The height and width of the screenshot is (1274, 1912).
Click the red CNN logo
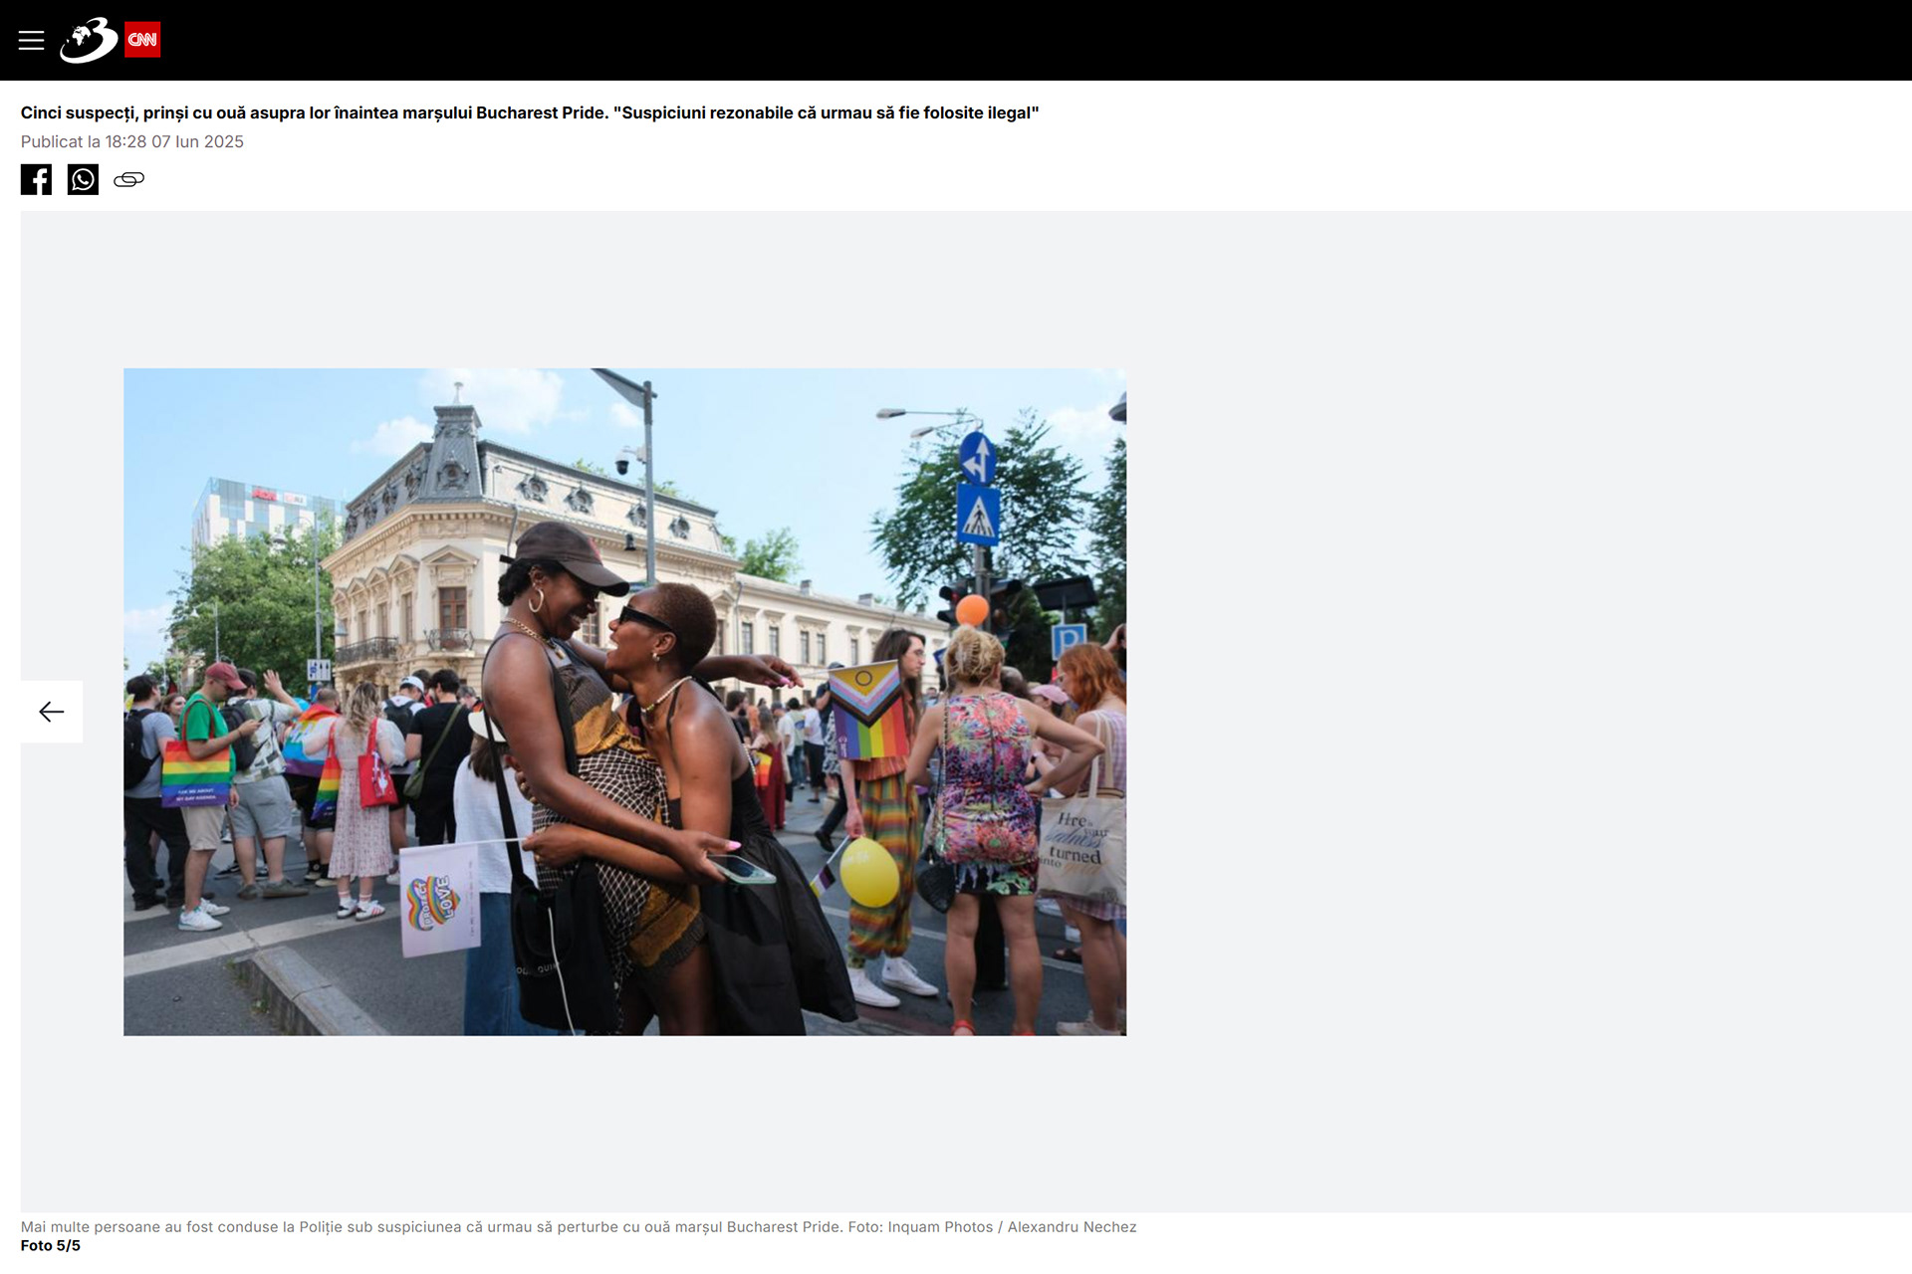[142, 40]
